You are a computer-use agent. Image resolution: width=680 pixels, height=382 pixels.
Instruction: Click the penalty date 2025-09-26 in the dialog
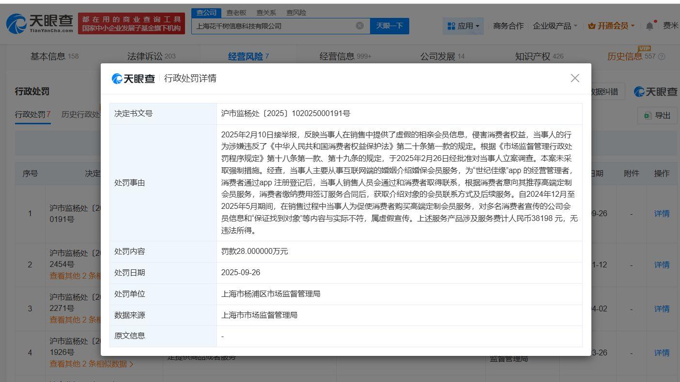pyautogui.click(x=241, y=273)
